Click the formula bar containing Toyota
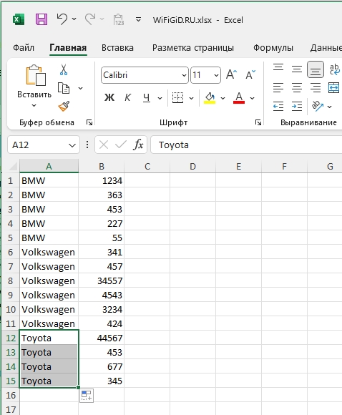The width and height of the screenshot is (342, 415). click(246, 145)
